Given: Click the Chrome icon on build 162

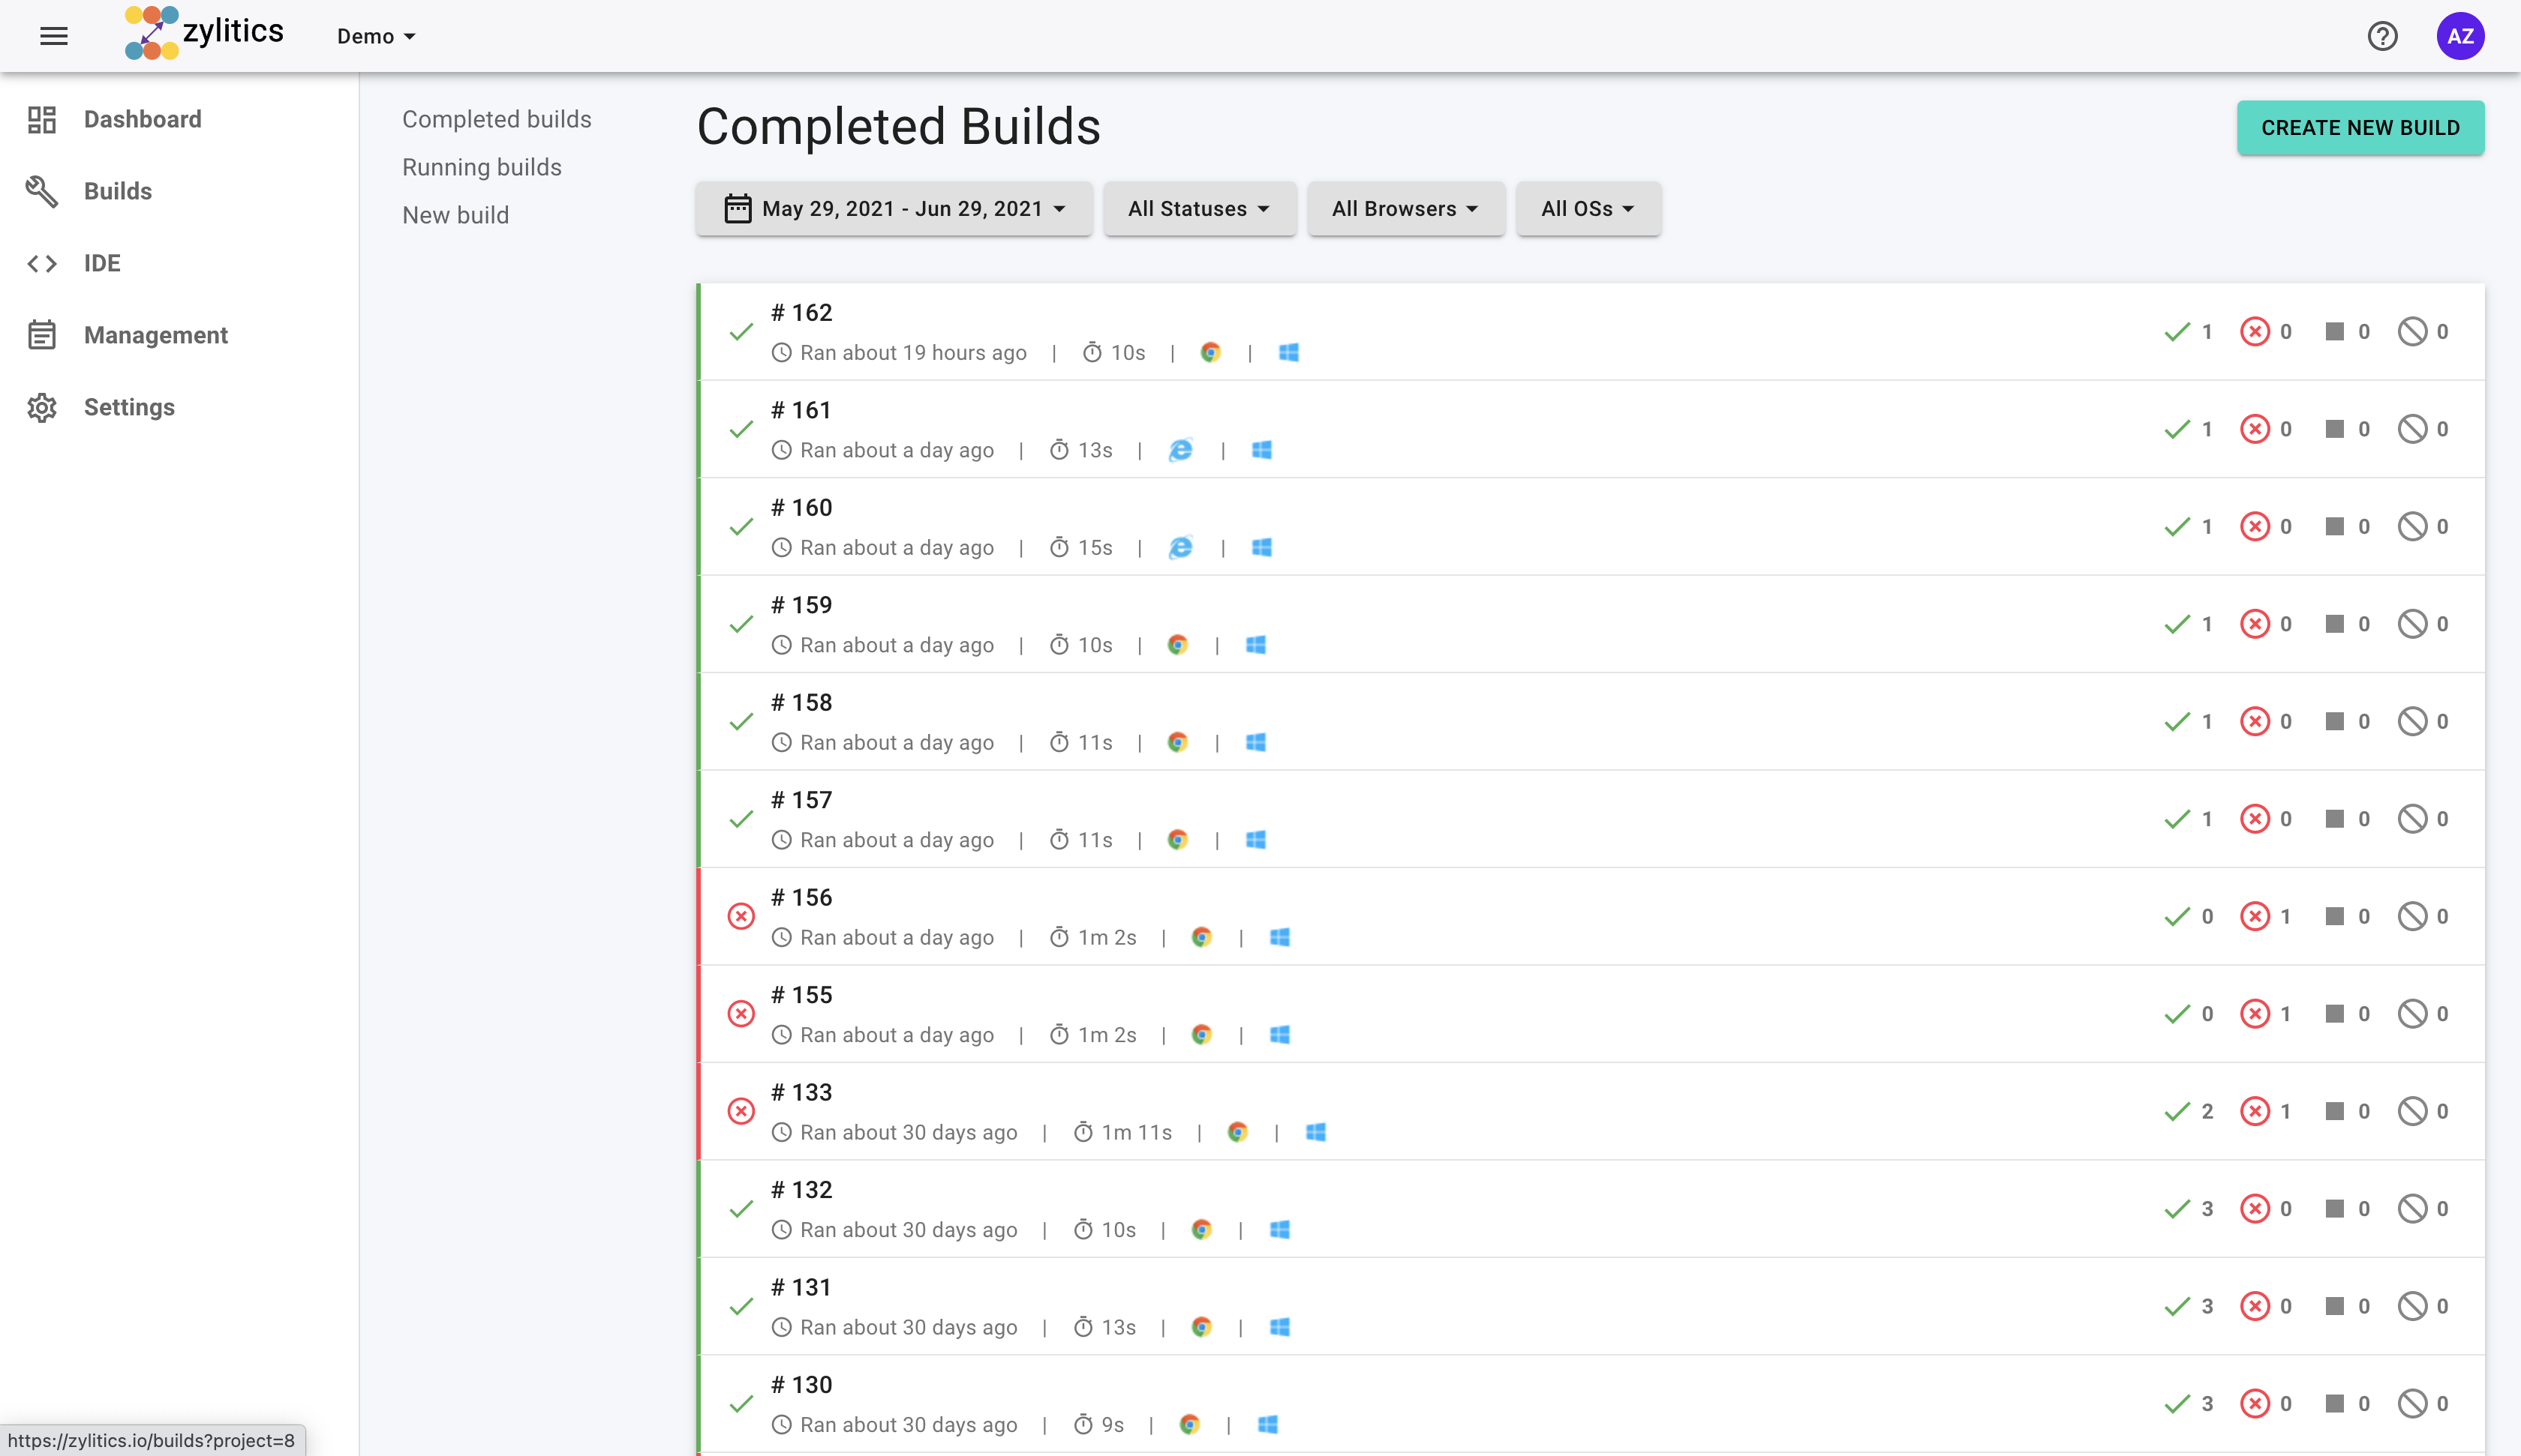Looking at the screenshot, I should pyautogui.click(x=1210, y=352).
